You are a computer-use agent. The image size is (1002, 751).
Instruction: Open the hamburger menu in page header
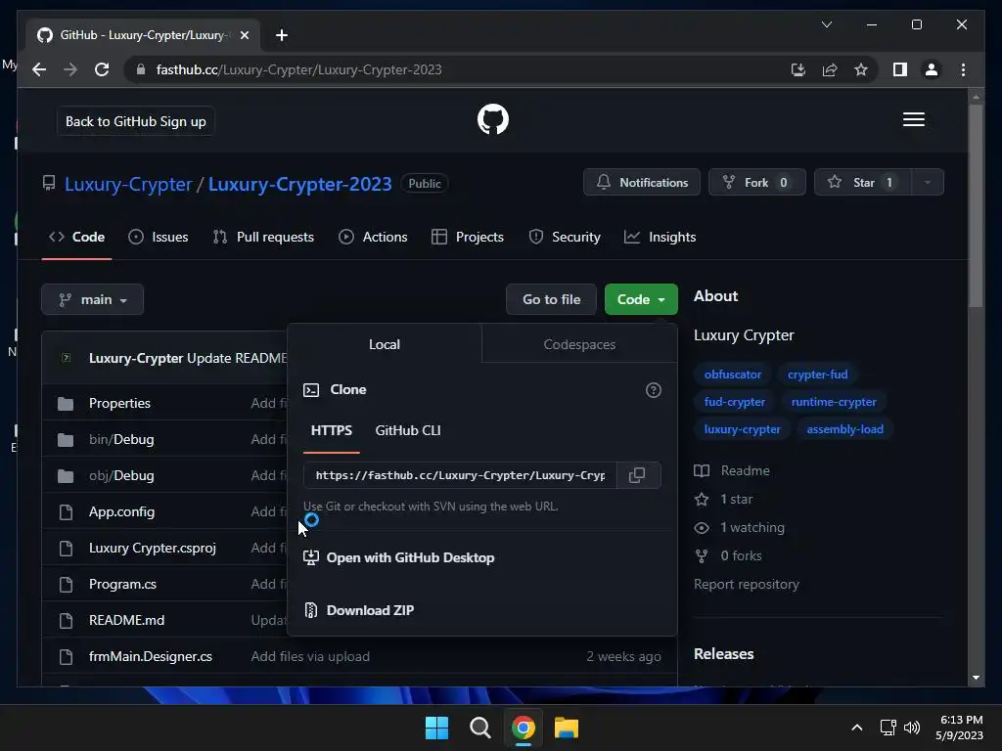tap(913, 119)
